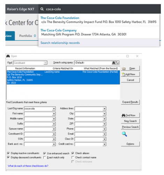Expand the City dropdown arrow
The height and width of the screenshot is (175, 164).
(104, 114)
